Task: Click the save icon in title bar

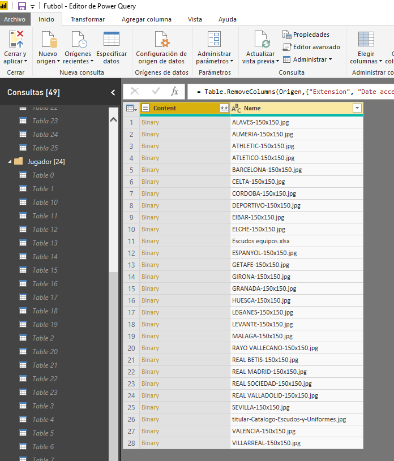Action: pyautogui.click(x=22, y=6)
